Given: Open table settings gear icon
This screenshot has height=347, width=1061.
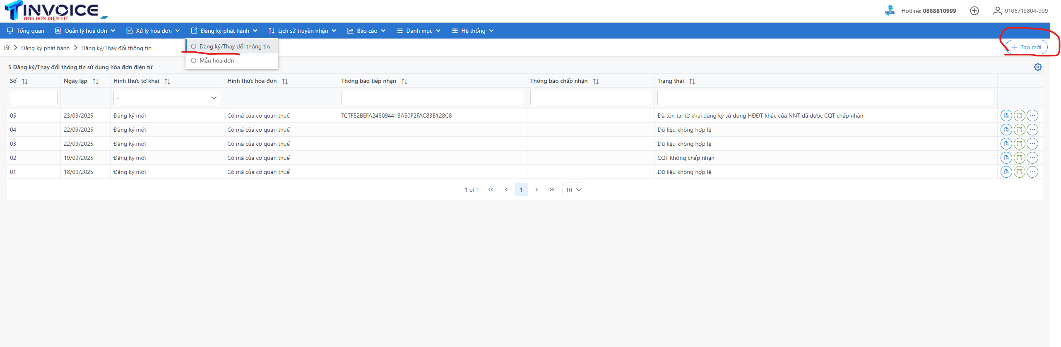Looking at the screenshot, I should (1037, 67).
